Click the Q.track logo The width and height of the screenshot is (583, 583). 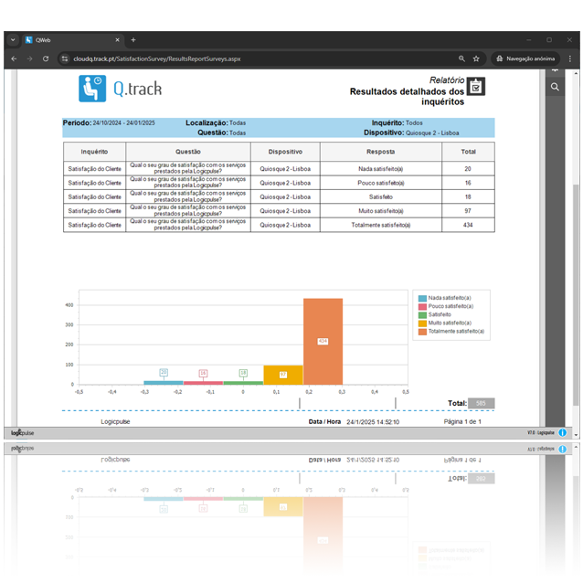point(120,89)
